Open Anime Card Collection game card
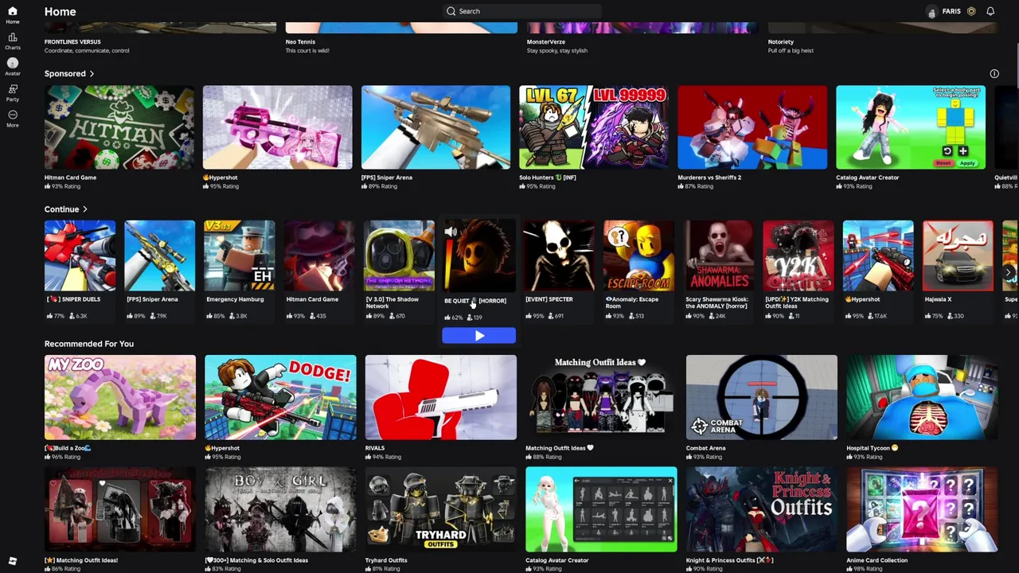This screenshot has width=1019, height=573. coord(922,509)
